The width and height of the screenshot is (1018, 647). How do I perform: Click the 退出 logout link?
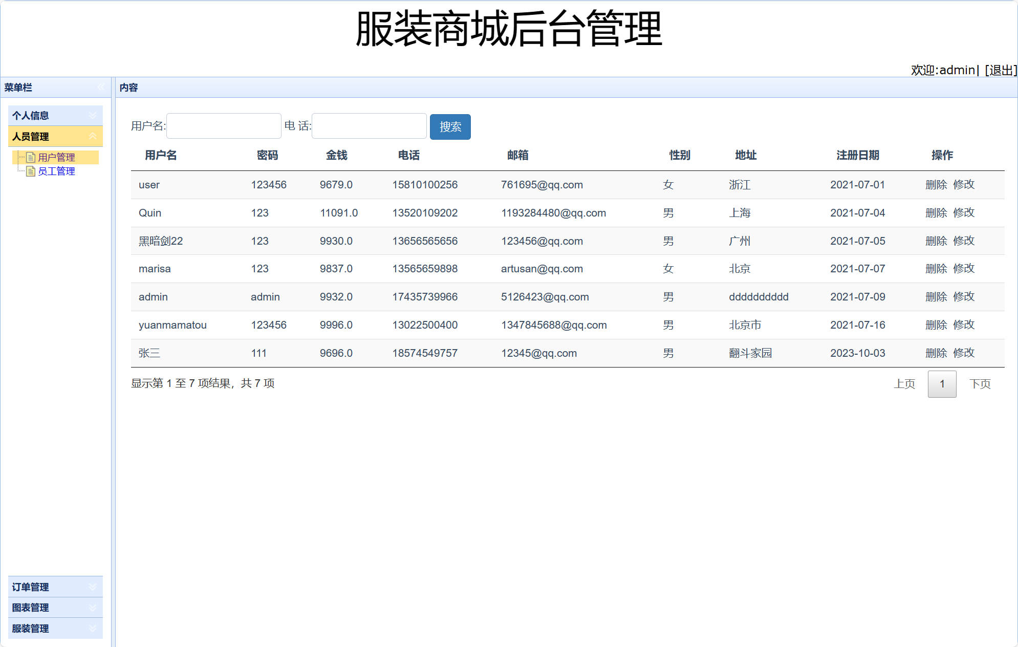click(1001, 70)
